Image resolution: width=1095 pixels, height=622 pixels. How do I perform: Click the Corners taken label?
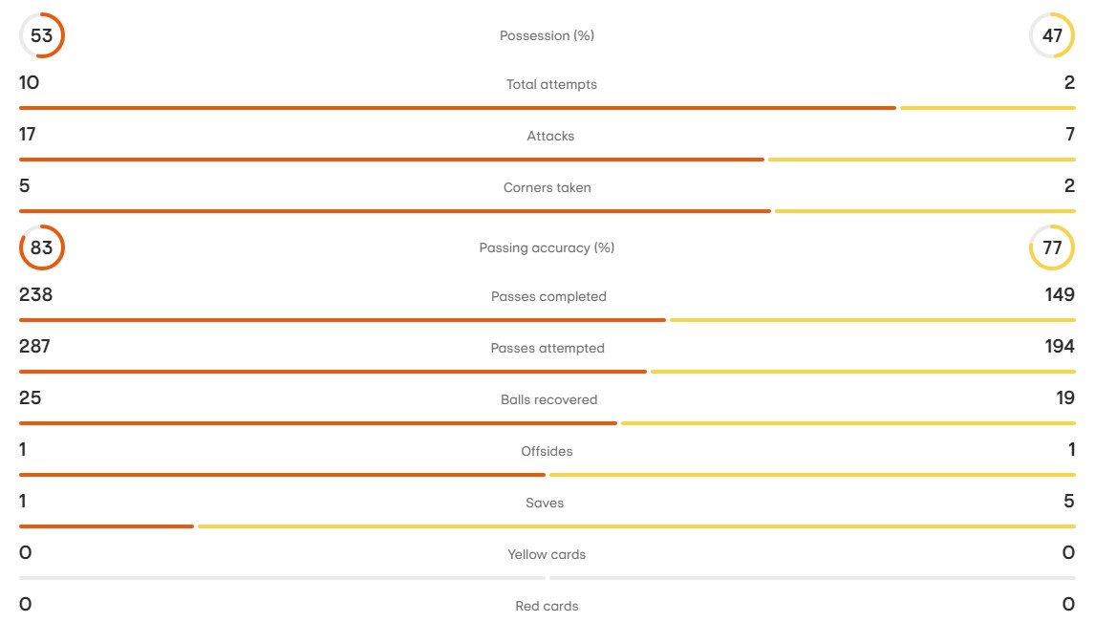547,188
